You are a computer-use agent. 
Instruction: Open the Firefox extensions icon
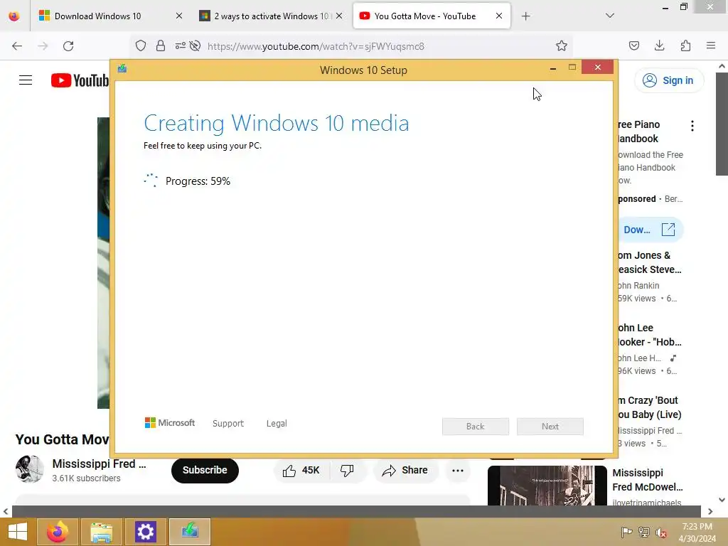[x=685, y=46]
